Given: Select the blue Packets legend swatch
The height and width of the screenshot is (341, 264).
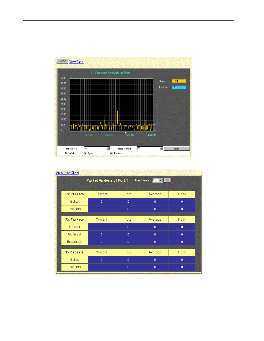Looking at the screenshot, I should pos(179,87).
